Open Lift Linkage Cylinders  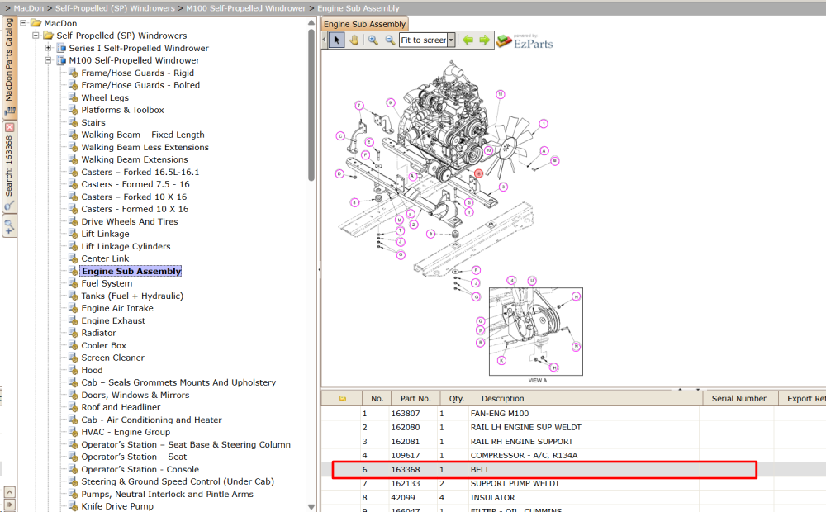[x=126, y=246]
